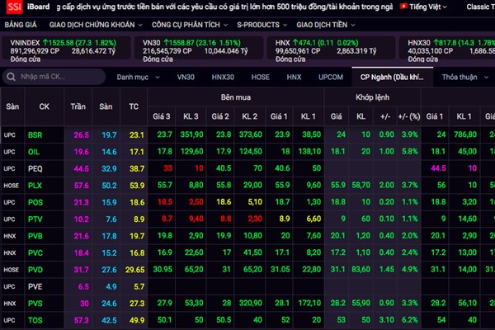Switch to the UPCOM tab
The image size is (495, 330).
331,77
